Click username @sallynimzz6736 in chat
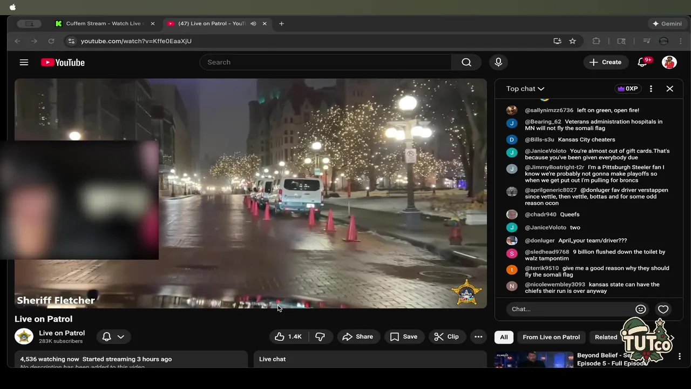 [x=549, y=110]
